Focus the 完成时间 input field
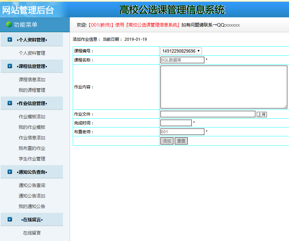Viewport: 289px width, 241px height. pyautogui.click(x=176, y=123)
